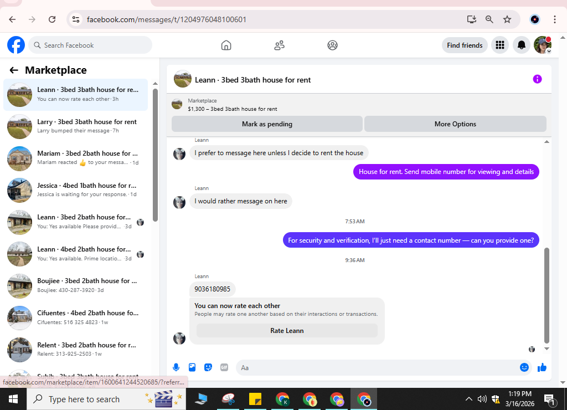The height and width of the screenshot is (410, 567).
Task: Click the Facebook logo icon
Action: (16, 45)
